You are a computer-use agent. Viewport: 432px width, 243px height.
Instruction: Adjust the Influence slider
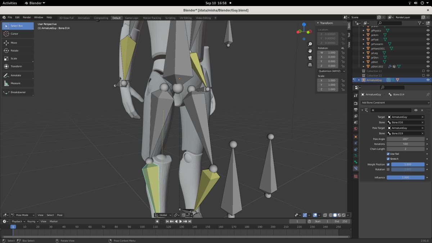(x=405, y=177)
